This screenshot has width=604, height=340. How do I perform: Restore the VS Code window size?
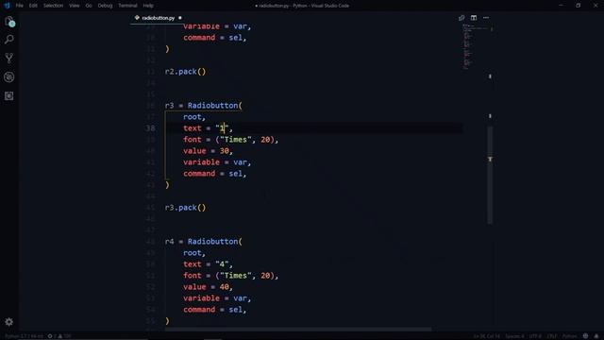(x=578, y=6)
